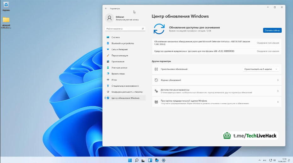Click the Windows Update refresh arrows icon

coord(159,29)
